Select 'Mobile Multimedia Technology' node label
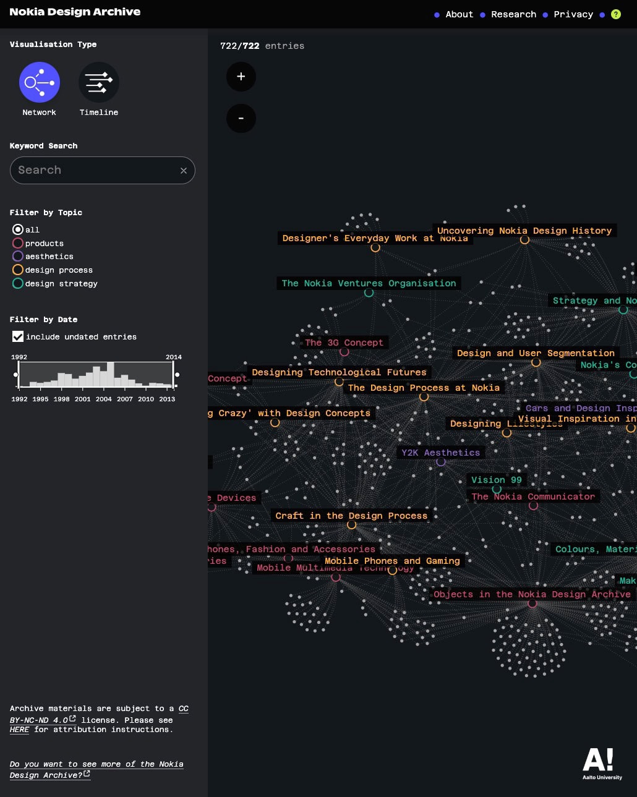 (335, 568)
